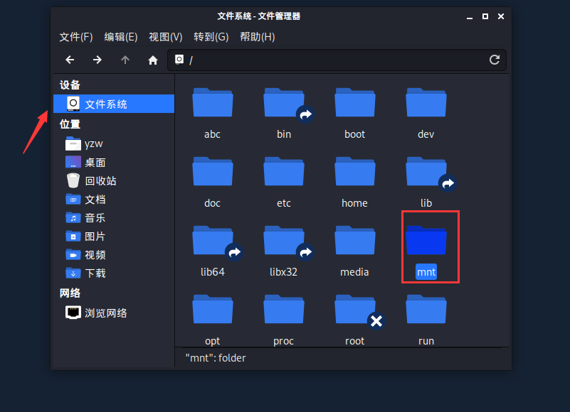Open 浏览网络 in the sidebar
This screenshot has height=412, width=570.
[x=105, y=313]
